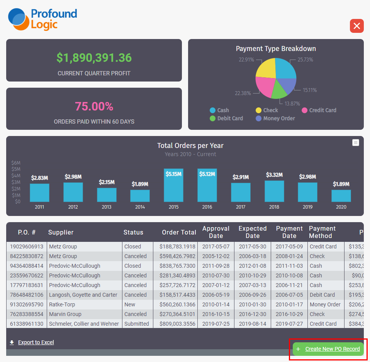
Task: Sort by Approval Date column header
Action: coord(216,232)
